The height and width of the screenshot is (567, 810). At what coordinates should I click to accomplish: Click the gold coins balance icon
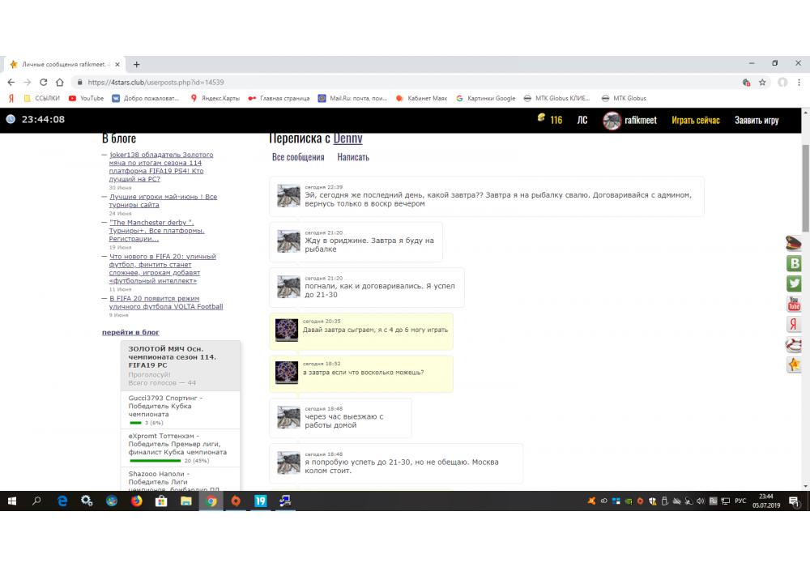[542, 119]
